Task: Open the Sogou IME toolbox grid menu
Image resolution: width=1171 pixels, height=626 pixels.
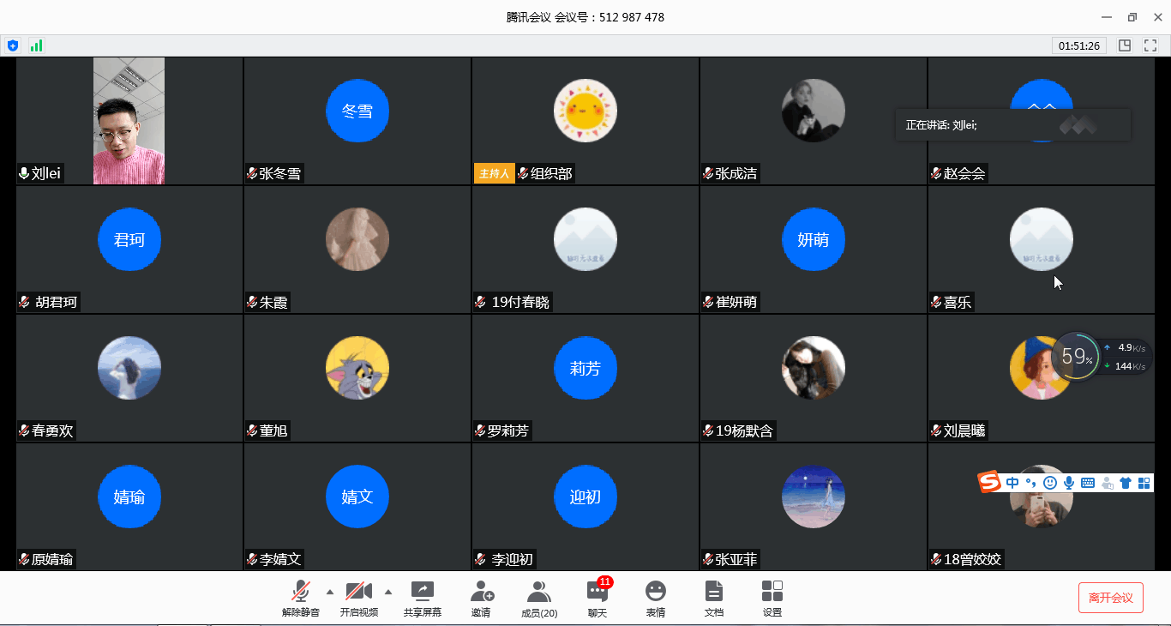Action: [x=1144, y=483]
